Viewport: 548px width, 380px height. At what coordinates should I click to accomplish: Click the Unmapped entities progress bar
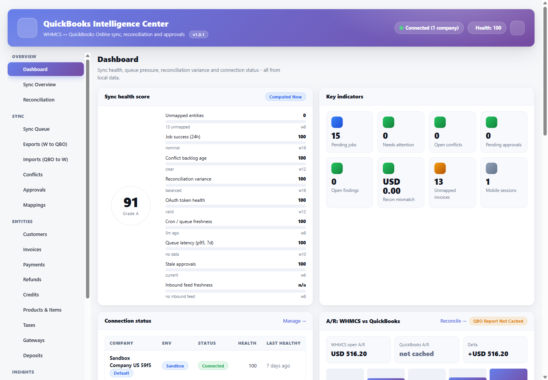click(x=236, y=122)
